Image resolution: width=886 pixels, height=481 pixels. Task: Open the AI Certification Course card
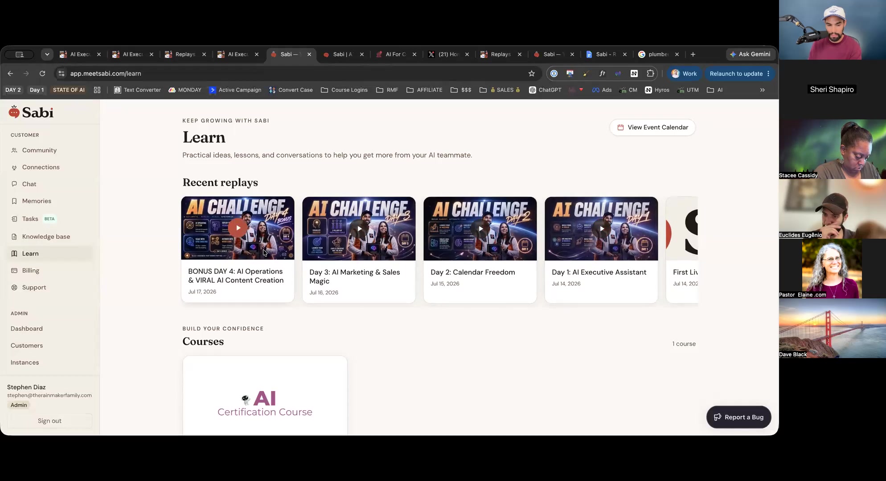click(265, 395)
